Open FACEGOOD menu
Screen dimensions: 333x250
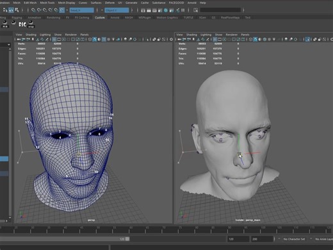coord(176,3)
